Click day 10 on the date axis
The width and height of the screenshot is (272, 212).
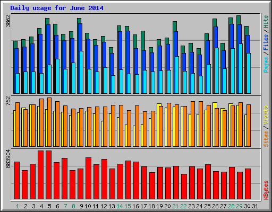(88, 206)
